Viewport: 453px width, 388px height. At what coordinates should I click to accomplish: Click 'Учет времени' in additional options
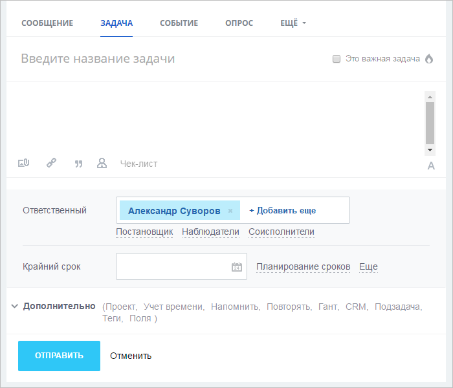(174, 307)
